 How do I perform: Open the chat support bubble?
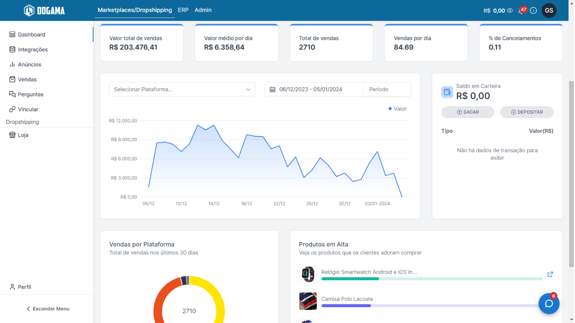549,304
